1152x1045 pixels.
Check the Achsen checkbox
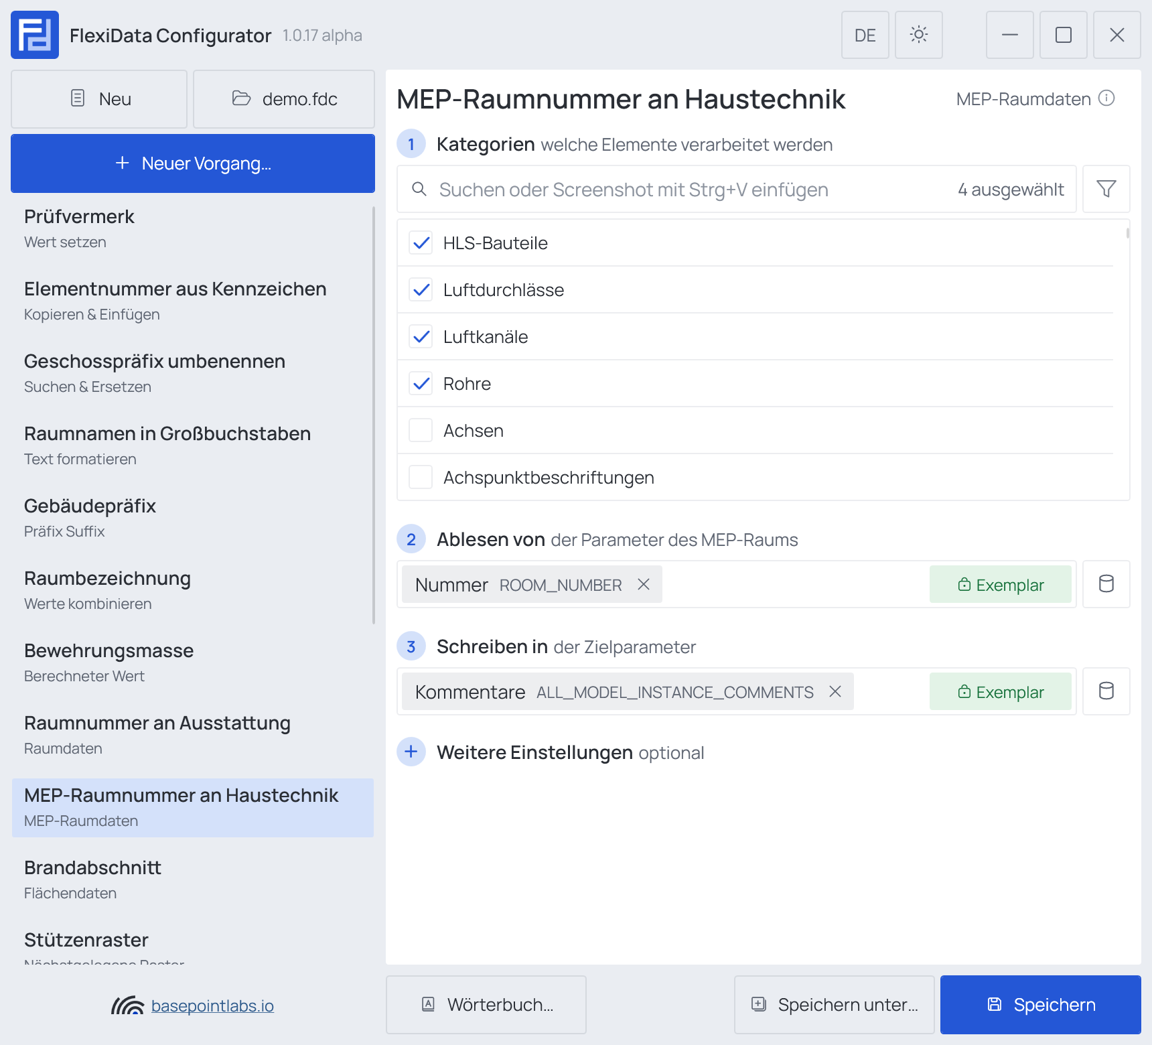pyautogui.click(x=421, y=430)
